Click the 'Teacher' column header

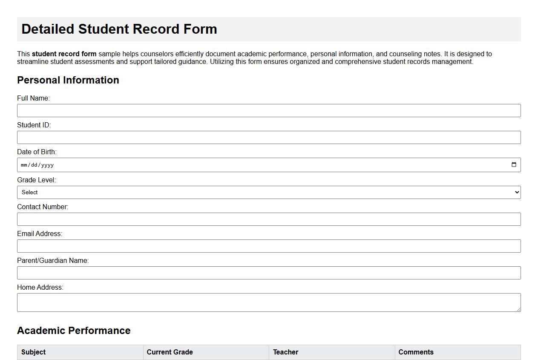pos(285,352)
